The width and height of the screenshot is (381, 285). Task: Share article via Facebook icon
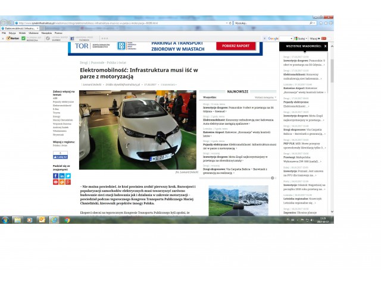[x=55, y=176]
